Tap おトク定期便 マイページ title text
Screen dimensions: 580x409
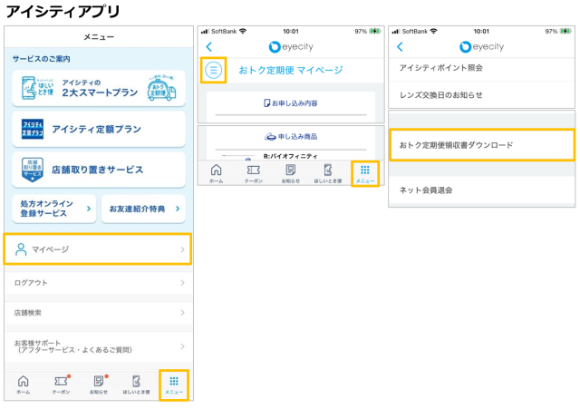point(291,70)
